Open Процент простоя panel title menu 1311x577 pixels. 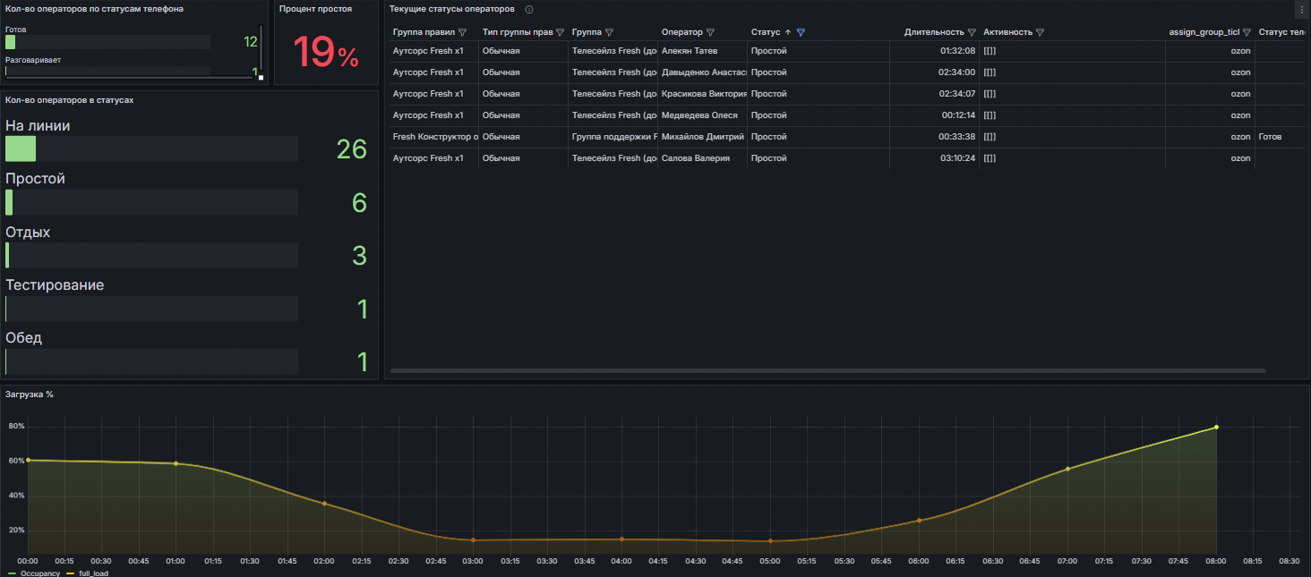[315, 9]
